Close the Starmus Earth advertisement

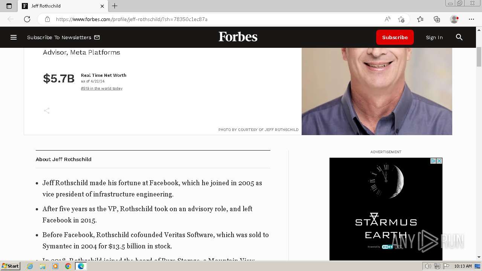[x=439, y=161]
